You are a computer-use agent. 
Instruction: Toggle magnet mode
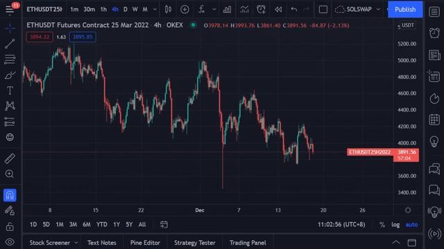click(10, 195)
